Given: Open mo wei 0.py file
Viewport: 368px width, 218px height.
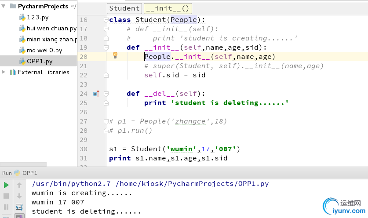Looking at the screenshot, I should point(44,51).
